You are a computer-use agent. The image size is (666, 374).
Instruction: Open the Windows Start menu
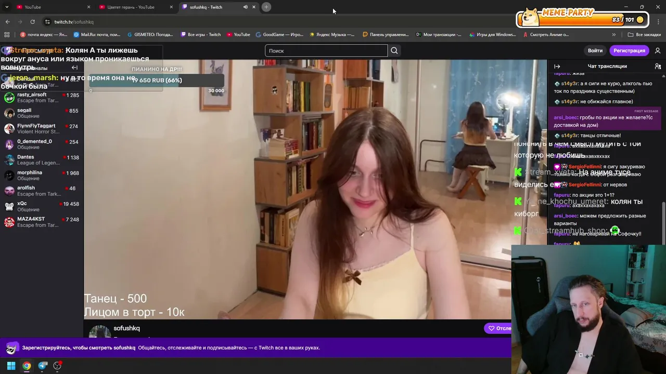11,366
